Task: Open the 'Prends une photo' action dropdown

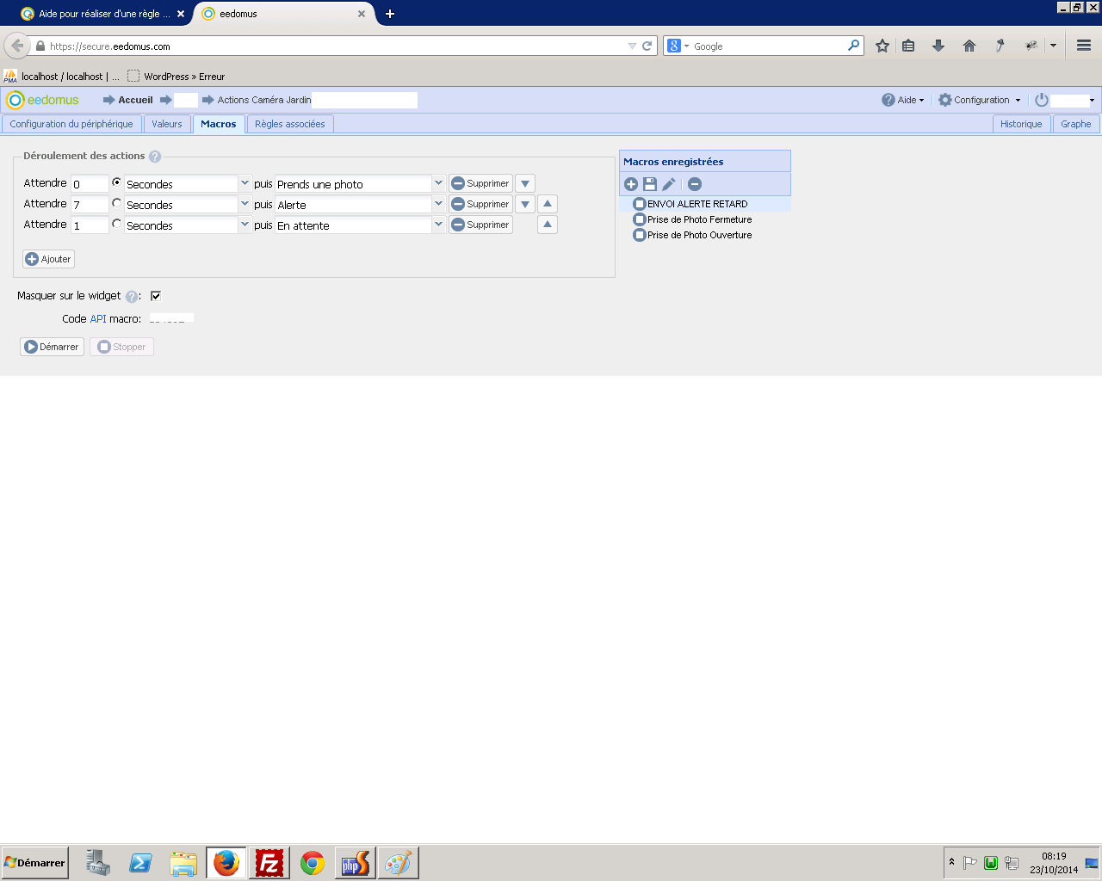Action: click(x=438, y=183)
